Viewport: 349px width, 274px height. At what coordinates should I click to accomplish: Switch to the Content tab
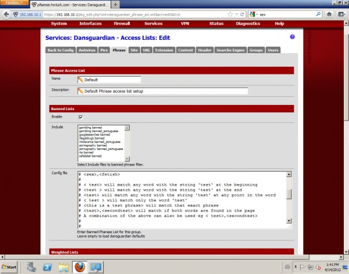(x=185, y=50)
